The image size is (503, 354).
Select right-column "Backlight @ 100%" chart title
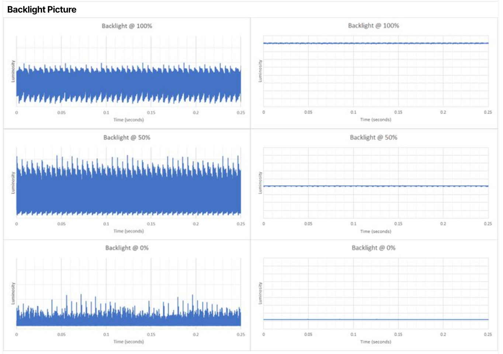coord(374,25)
